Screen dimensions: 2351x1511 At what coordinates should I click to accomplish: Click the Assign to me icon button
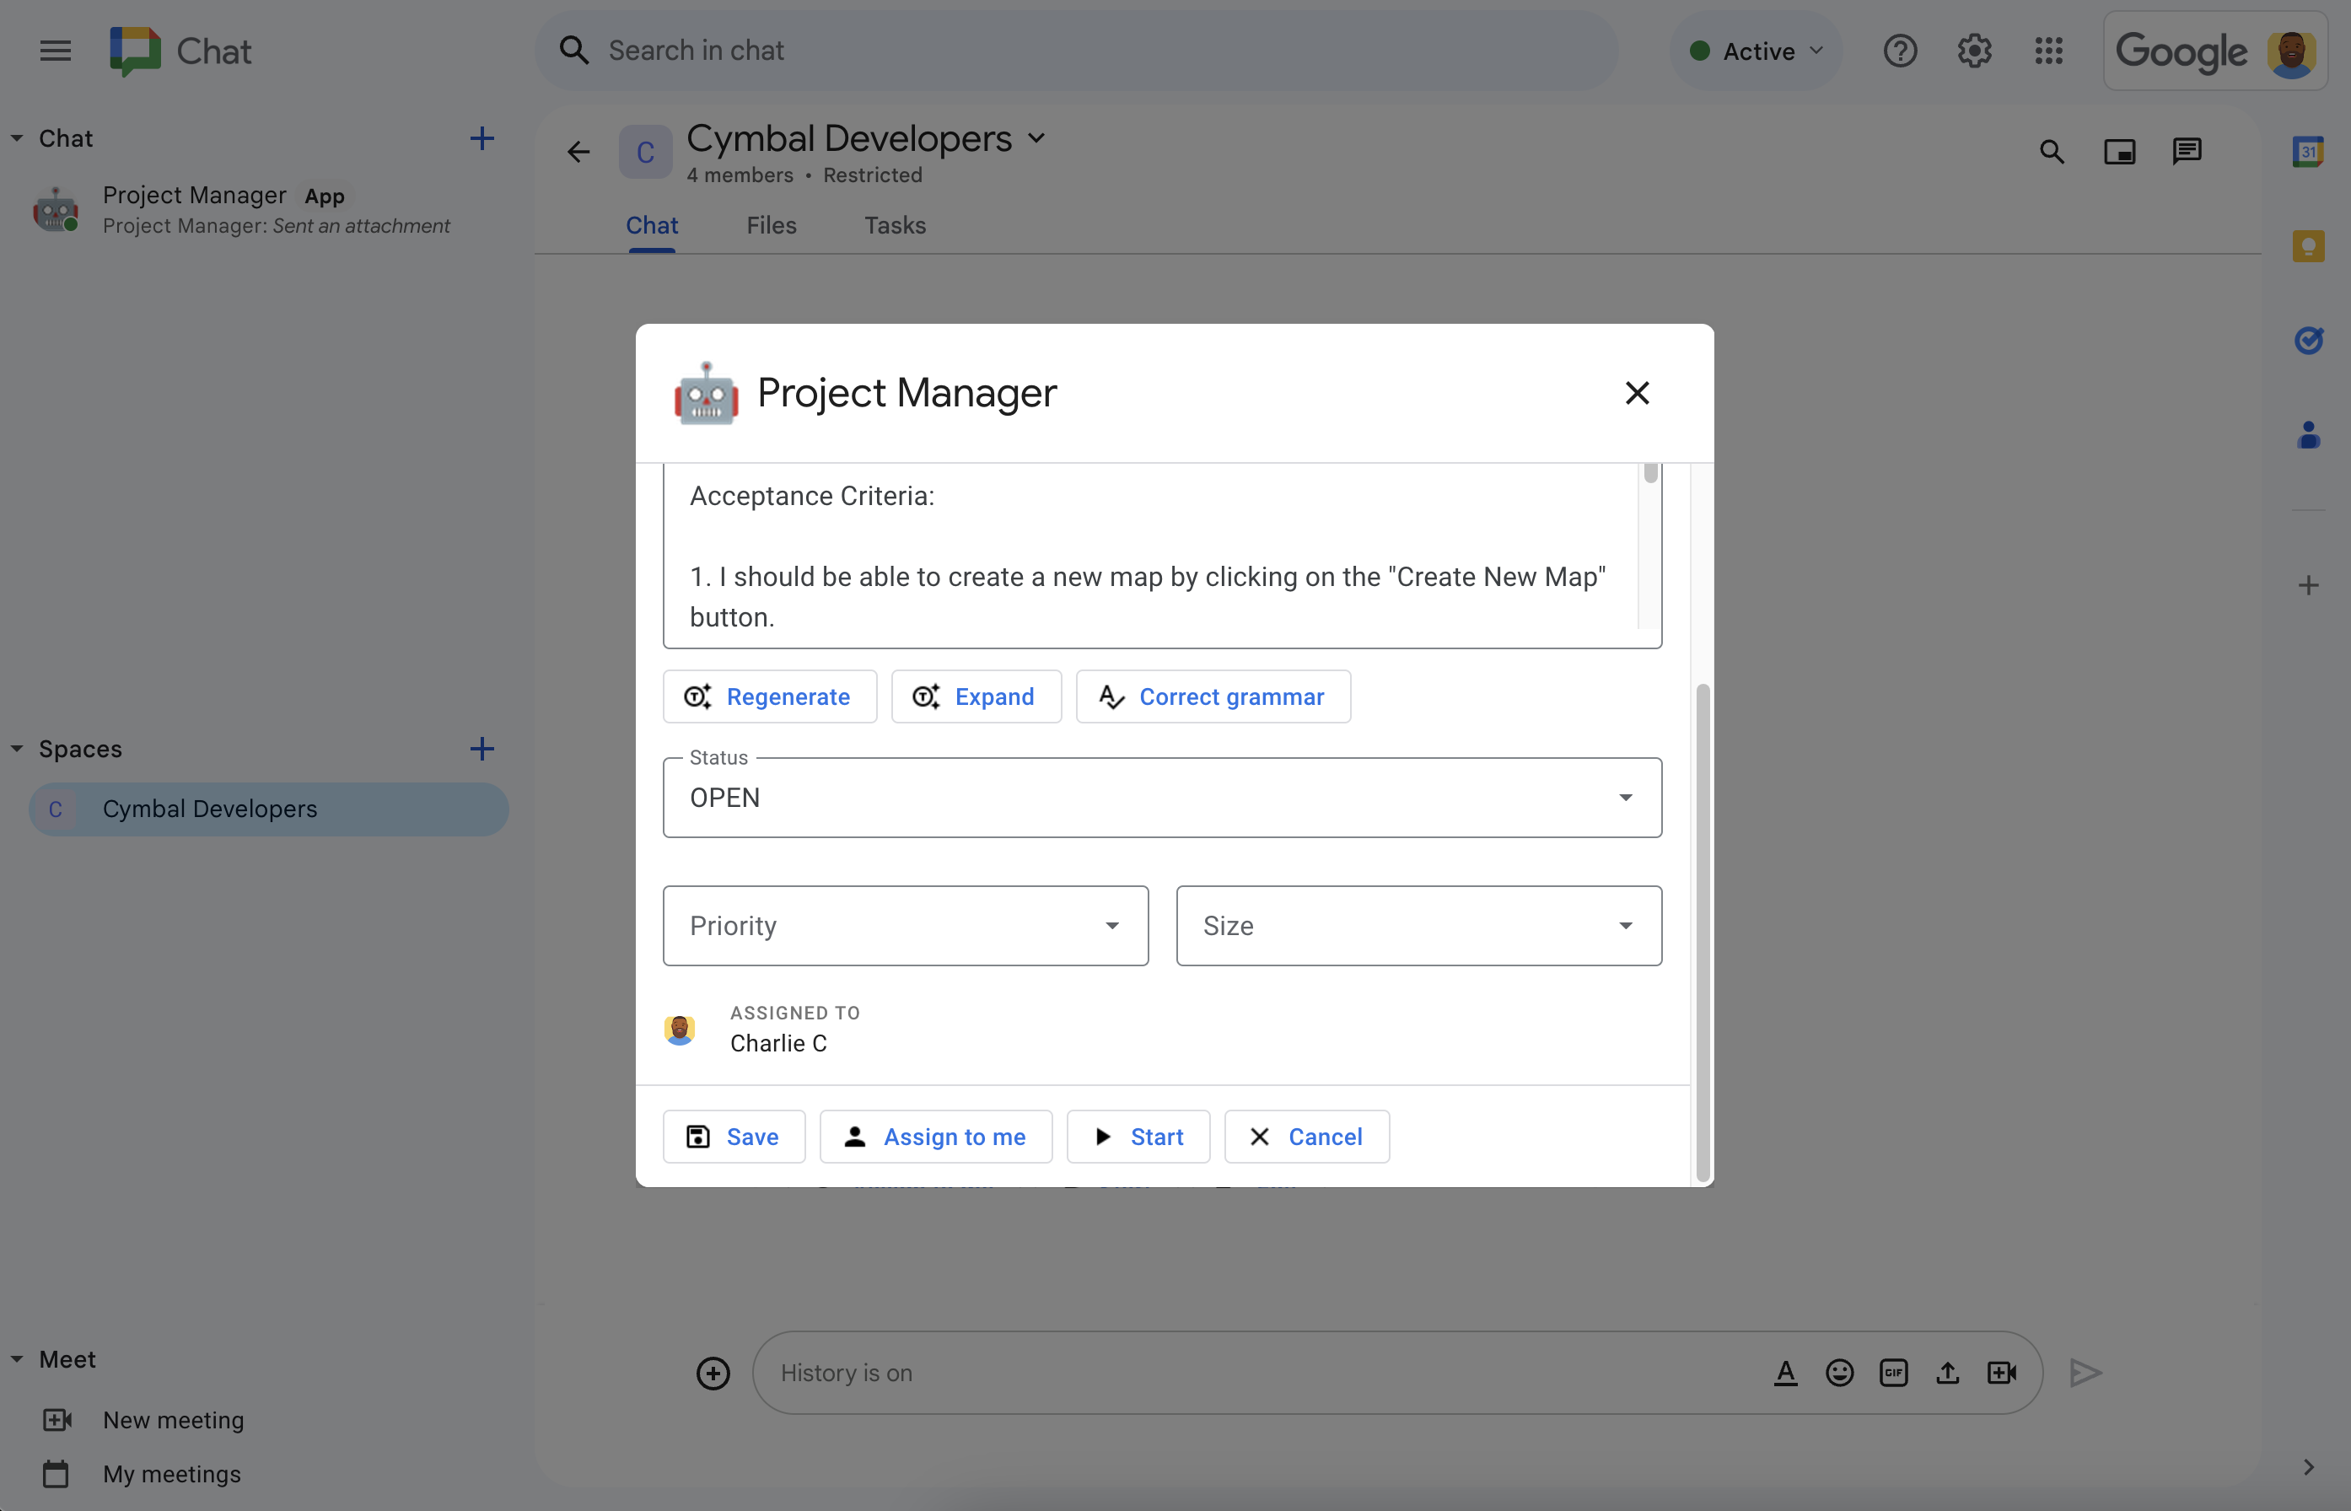click(853, 1136)
